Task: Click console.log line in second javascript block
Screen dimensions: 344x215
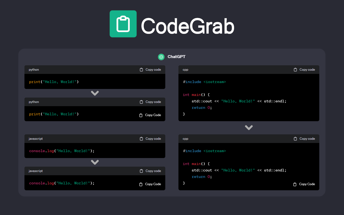Action: tap(62, 183)
